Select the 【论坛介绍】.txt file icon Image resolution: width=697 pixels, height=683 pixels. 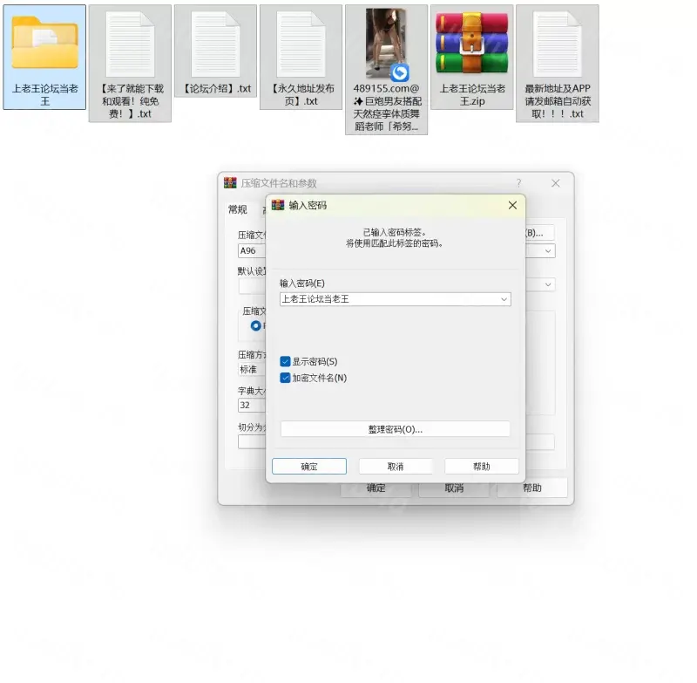coord(215,44)
